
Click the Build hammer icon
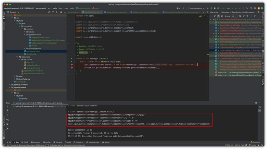tap(183, 8)
